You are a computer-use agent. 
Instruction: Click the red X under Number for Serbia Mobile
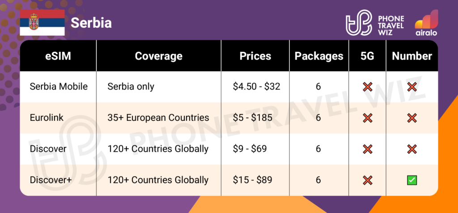click(411, 86)
